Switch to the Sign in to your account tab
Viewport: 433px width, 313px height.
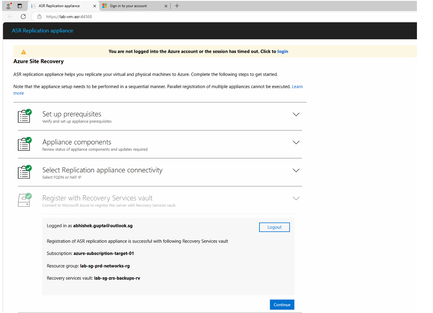(x=134, y=6)
